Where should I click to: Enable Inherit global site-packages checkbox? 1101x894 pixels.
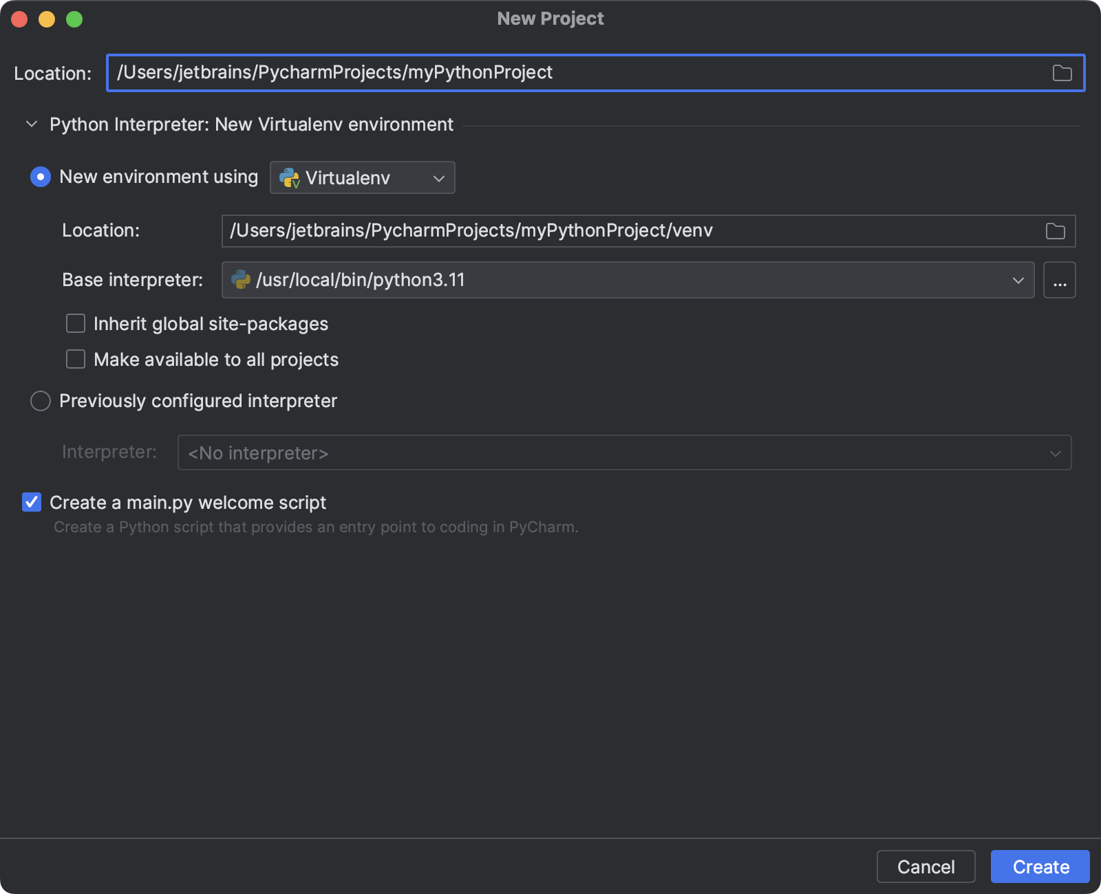[76, 324]
